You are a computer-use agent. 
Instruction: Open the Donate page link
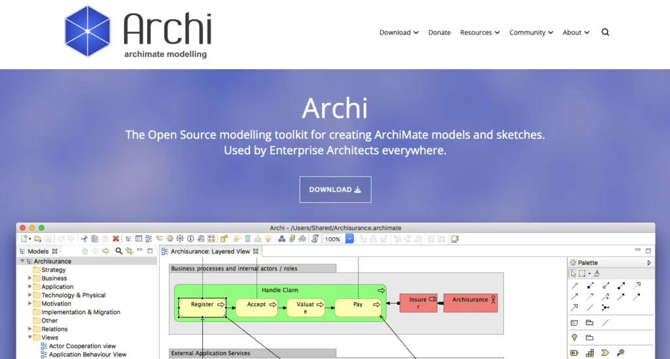[439, 33]
